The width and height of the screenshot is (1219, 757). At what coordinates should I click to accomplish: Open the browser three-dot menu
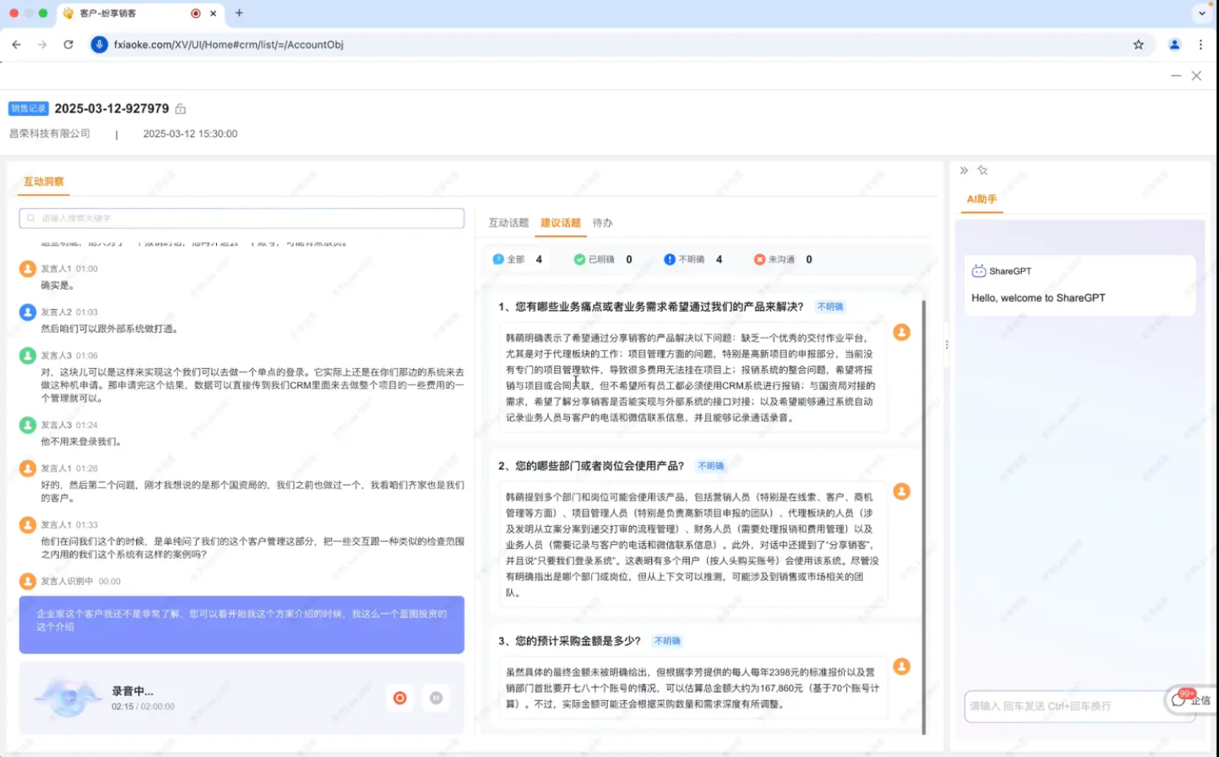coord(1200,45)
